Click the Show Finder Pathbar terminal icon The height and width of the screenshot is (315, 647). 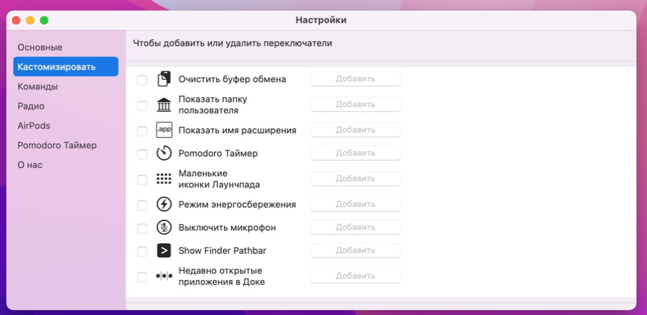coord(164,251)
